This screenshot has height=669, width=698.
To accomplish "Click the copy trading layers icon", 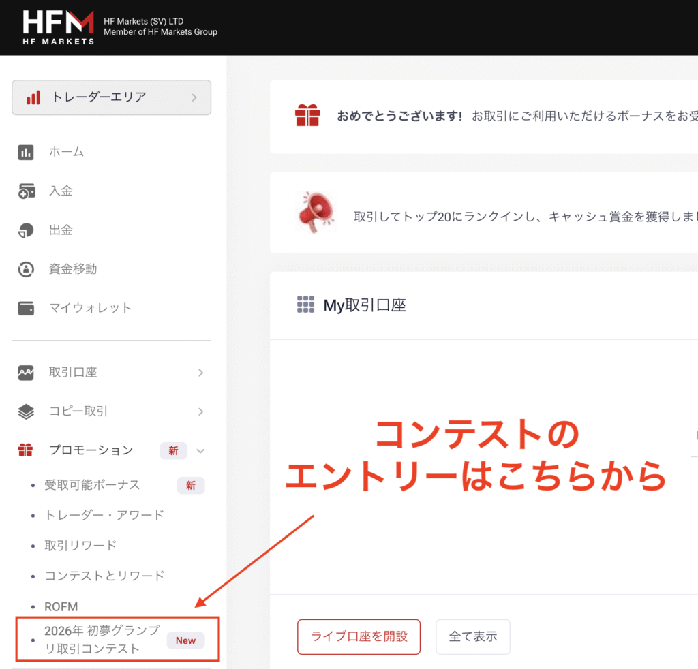I will click(x=26, y=411).
